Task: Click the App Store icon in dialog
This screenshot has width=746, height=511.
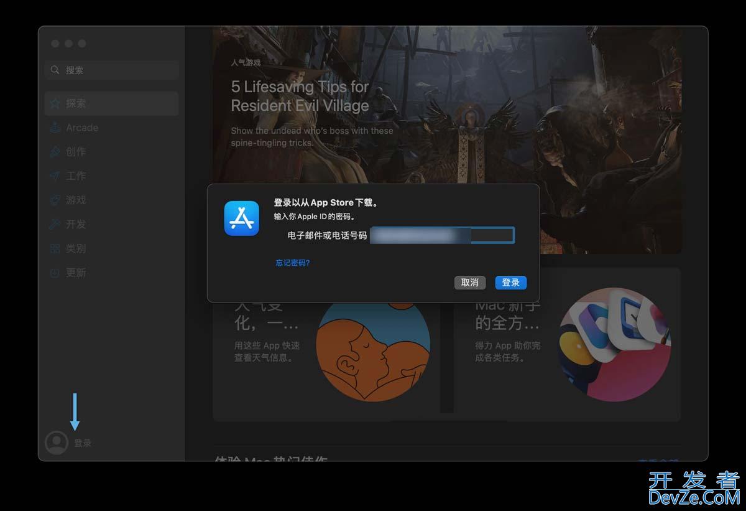Action: (242, 218)
